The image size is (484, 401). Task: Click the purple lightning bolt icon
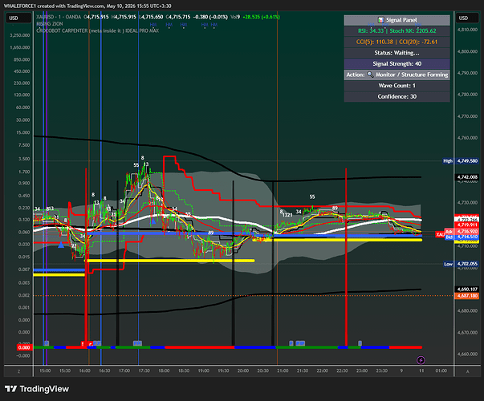click(x=421, y=360)
